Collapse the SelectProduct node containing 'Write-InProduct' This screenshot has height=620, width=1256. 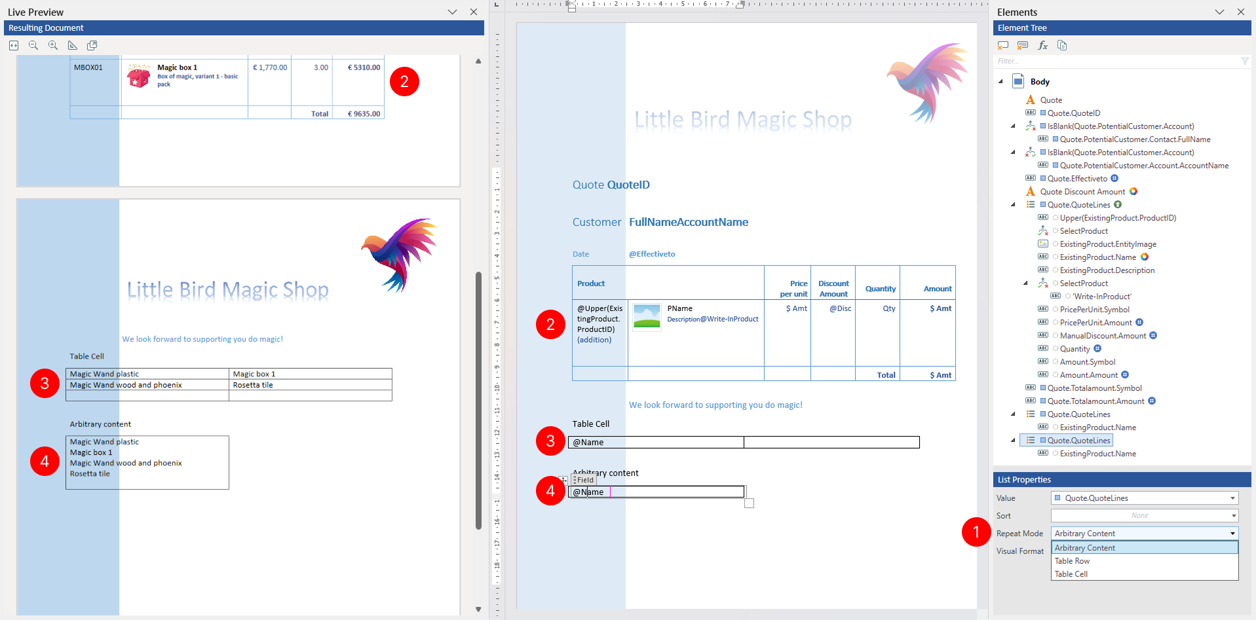click(1026, 283)
